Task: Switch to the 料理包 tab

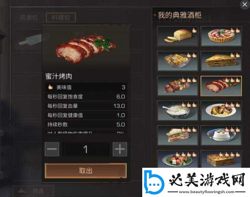Action: pos(61,17)
